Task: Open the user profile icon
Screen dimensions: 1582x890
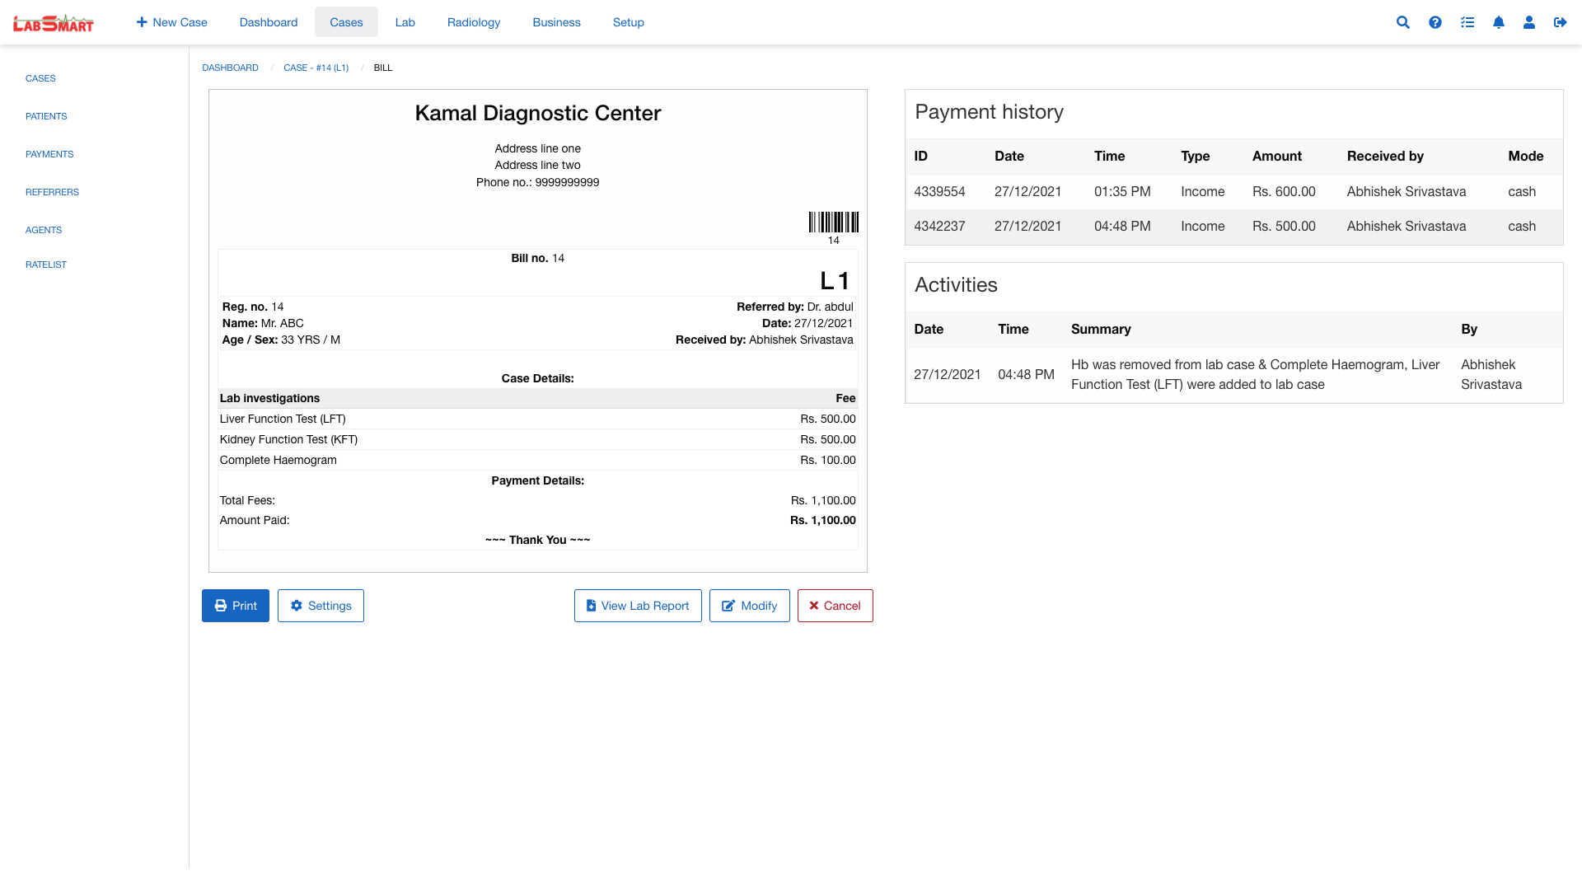Action: point(1528,22)
